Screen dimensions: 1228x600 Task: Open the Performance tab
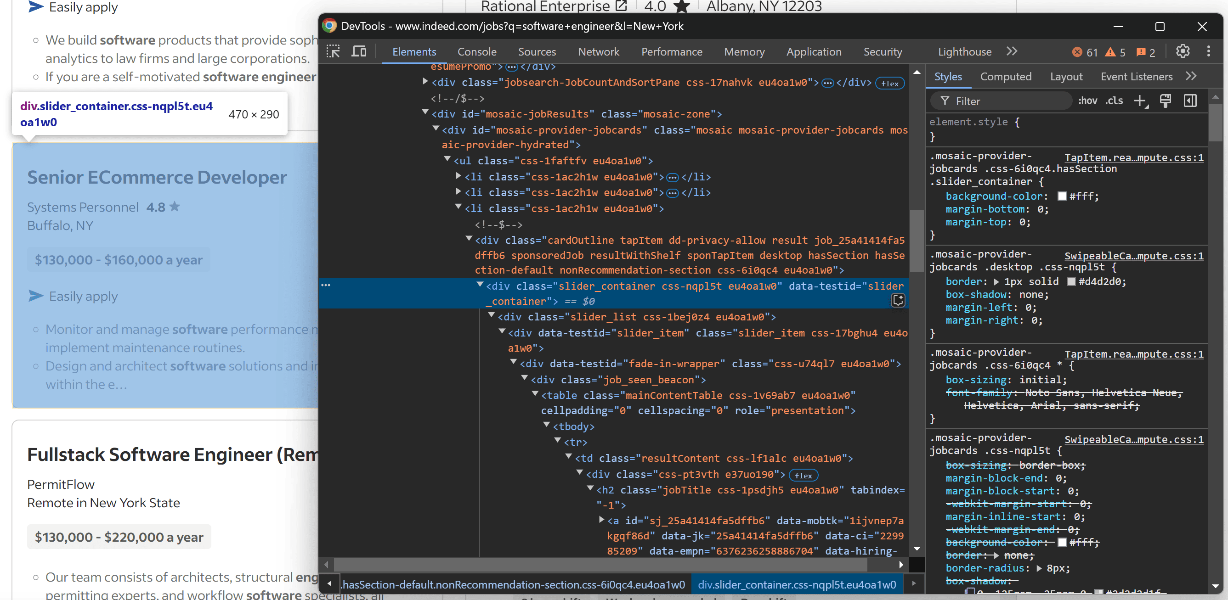point(672,52)
